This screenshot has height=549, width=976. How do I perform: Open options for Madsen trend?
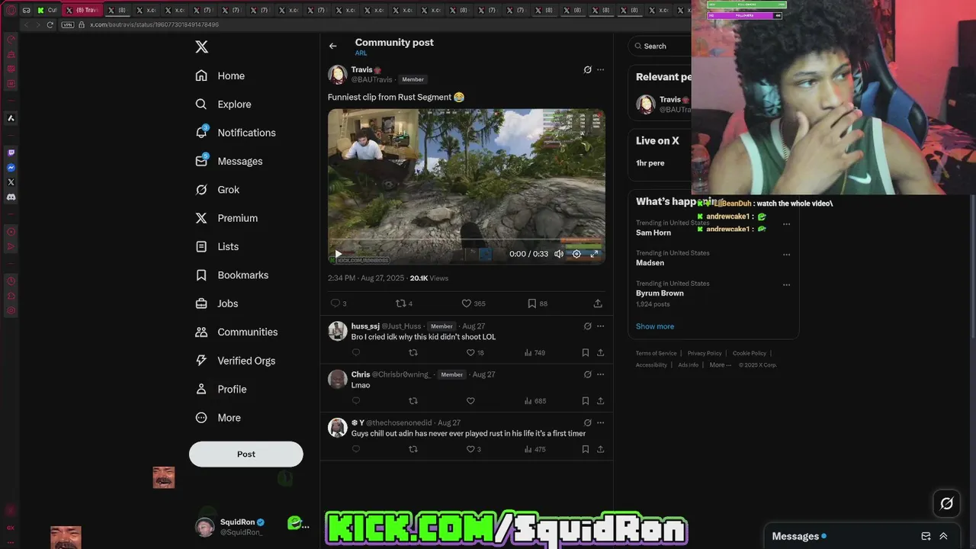pos(786,255)
